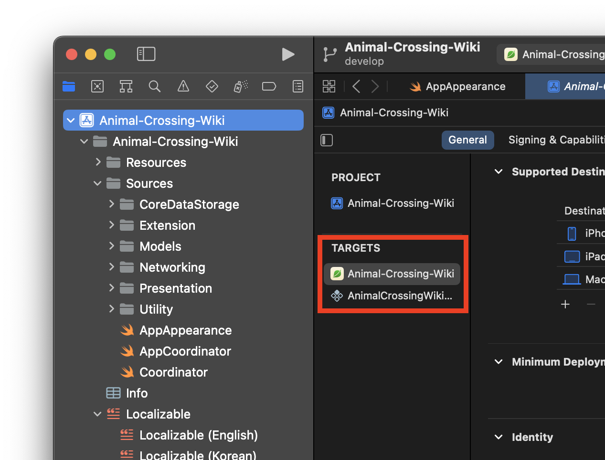Image resolution: width=605 pixels, height=460 pixels.
Task: Open the Issue navigator warning icon
Action: point(183,86)
